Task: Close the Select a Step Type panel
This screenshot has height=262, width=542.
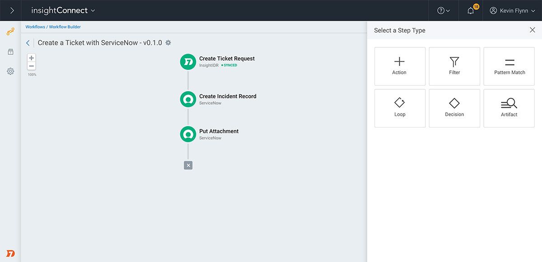Action: point(532,30)
